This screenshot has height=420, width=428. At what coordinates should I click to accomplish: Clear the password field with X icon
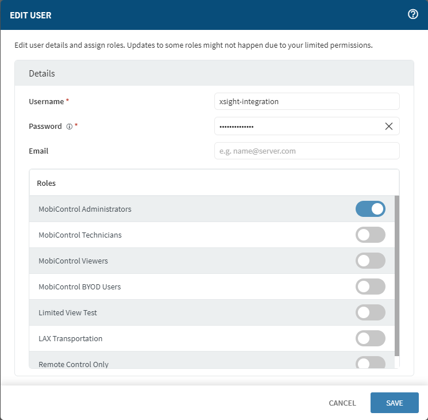[x=389, y=127]
